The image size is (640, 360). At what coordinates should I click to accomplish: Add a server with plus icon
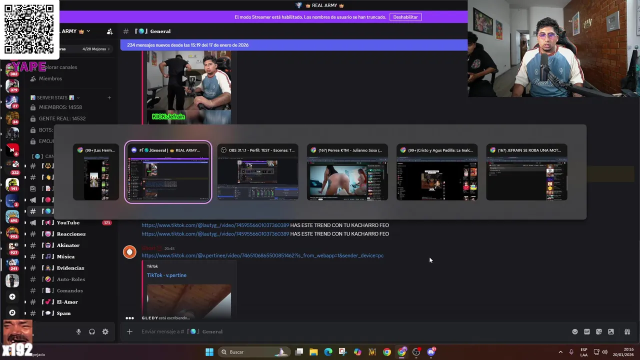[x=12, y=296]
